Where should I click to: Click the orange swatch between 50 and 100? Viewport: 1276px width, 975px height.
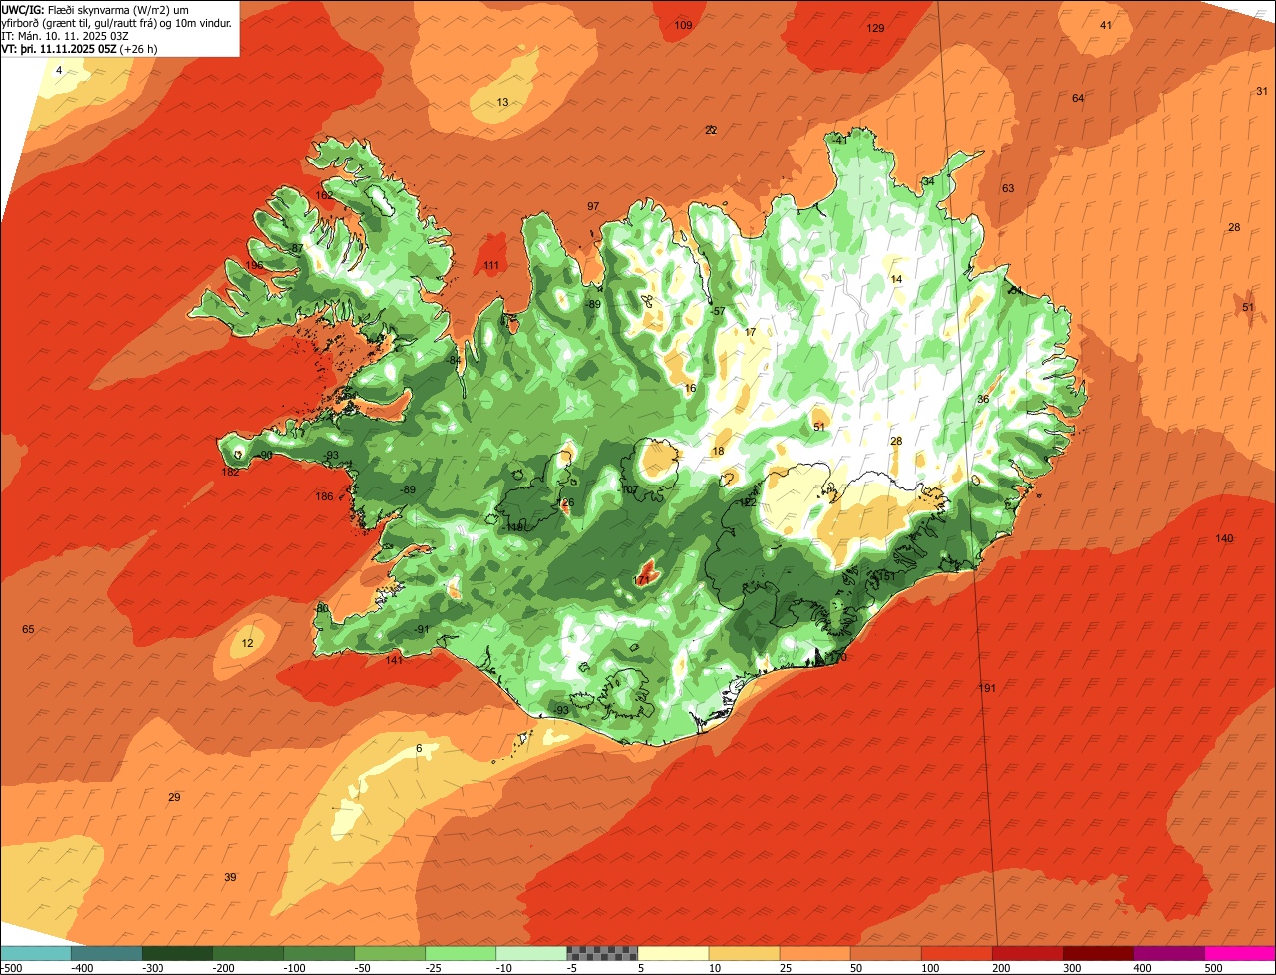point(884,953)
